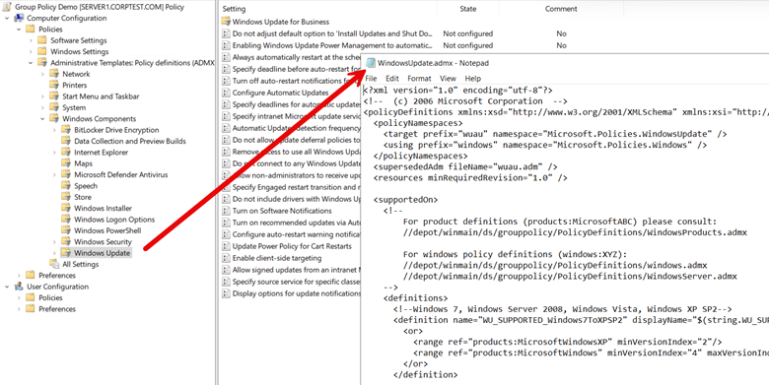Select the Windows Installer folder icon
This screenshot has width=769, height=385.
click(x=66, y=208)
